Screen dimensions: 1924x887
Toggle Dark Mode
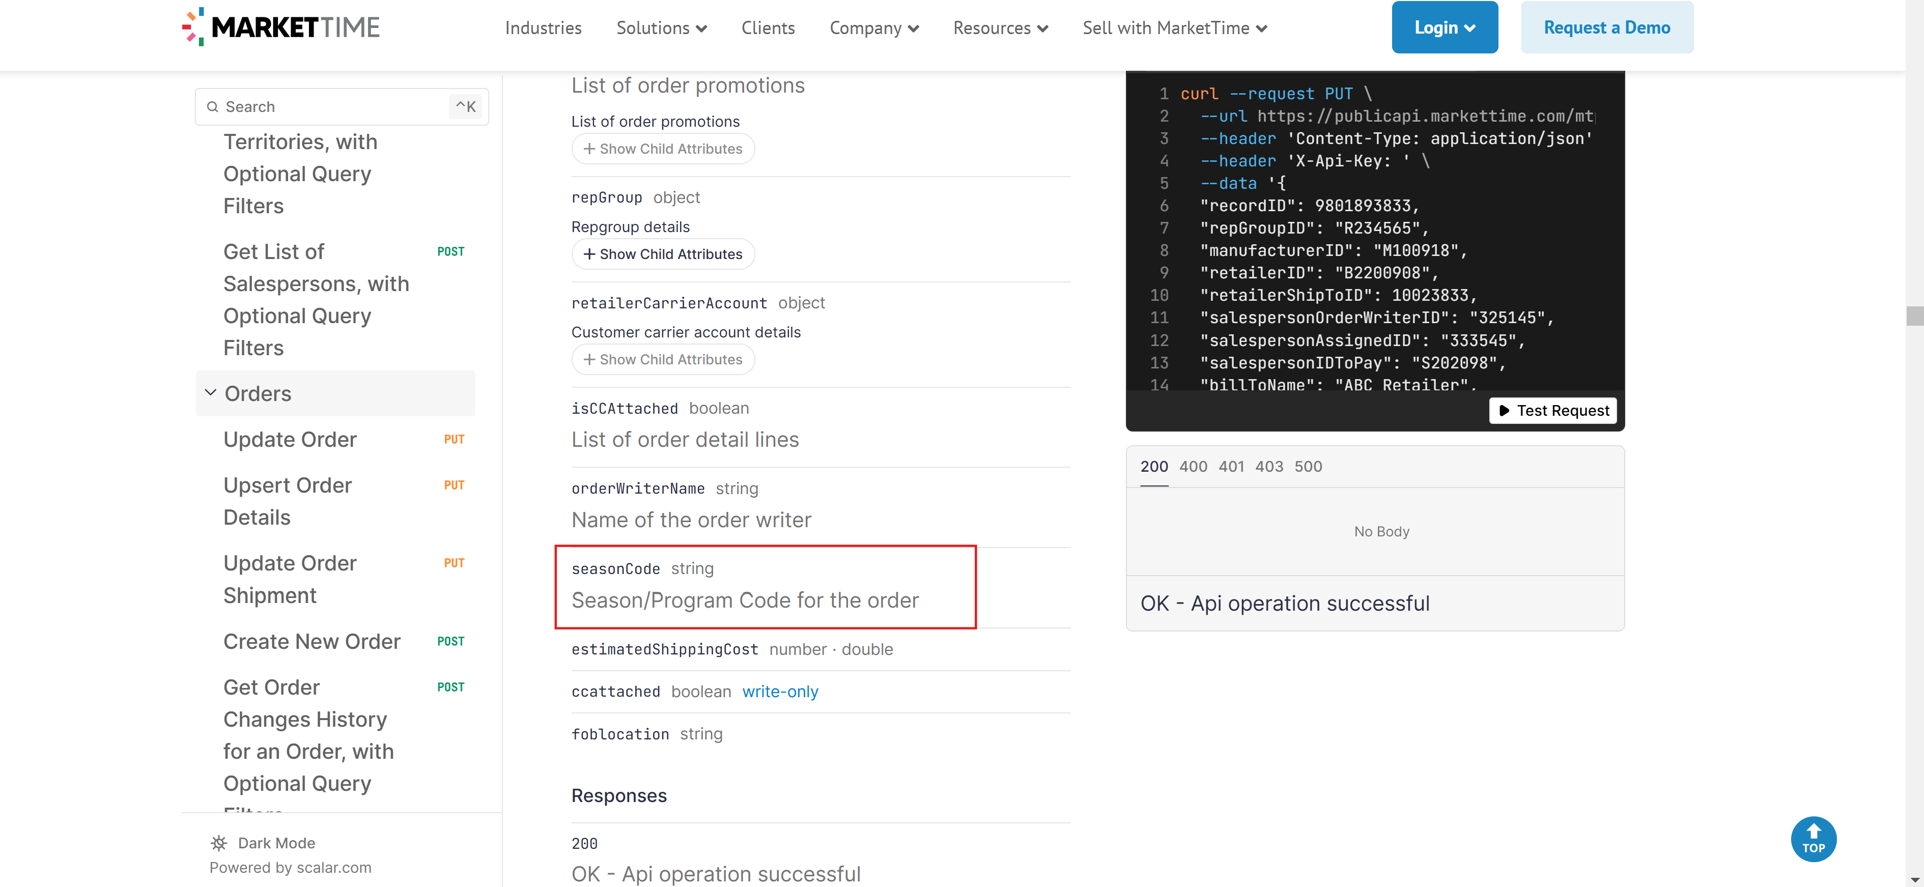tap(263, 843)
